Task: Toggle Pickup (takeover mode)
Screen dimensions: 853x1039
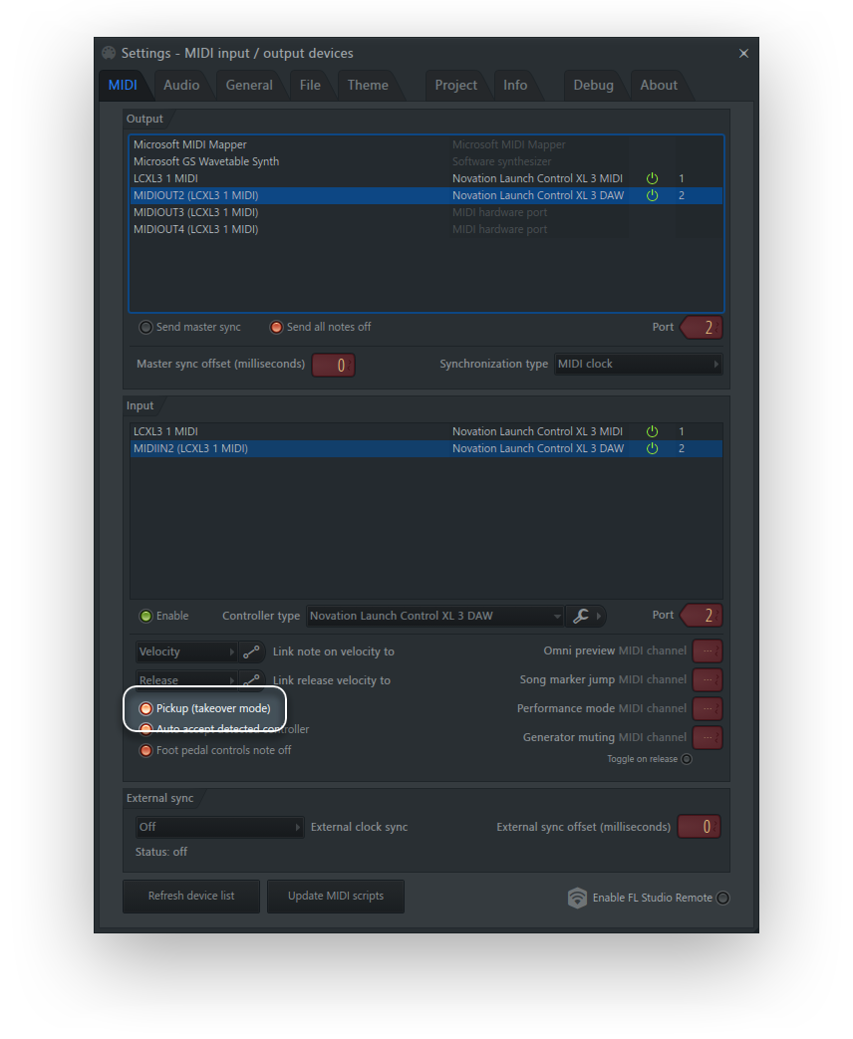Action: click(145, 709)
